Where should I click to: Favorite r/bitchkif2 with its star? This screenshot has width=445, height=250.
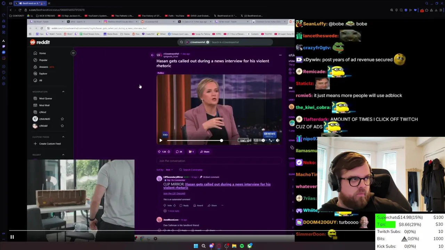coord(62,119)
